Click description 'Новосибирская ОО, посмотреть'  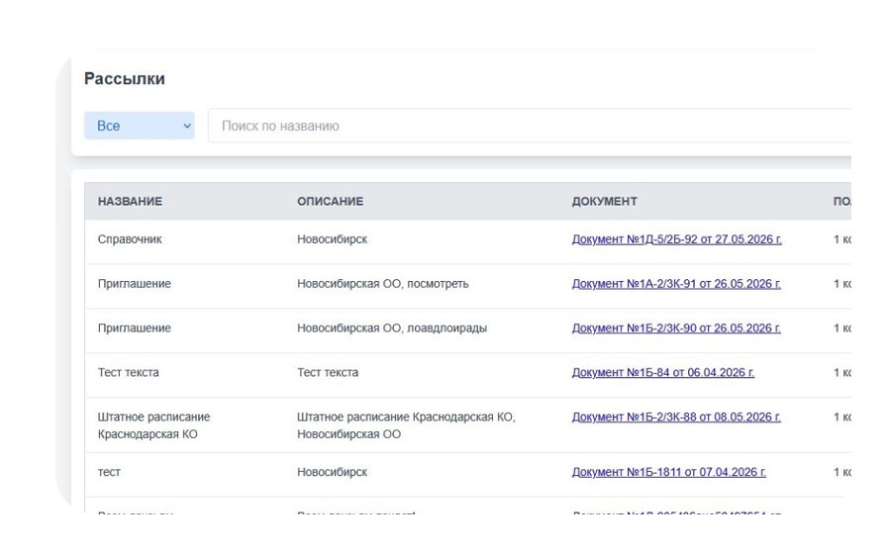[x=382, y=283]
